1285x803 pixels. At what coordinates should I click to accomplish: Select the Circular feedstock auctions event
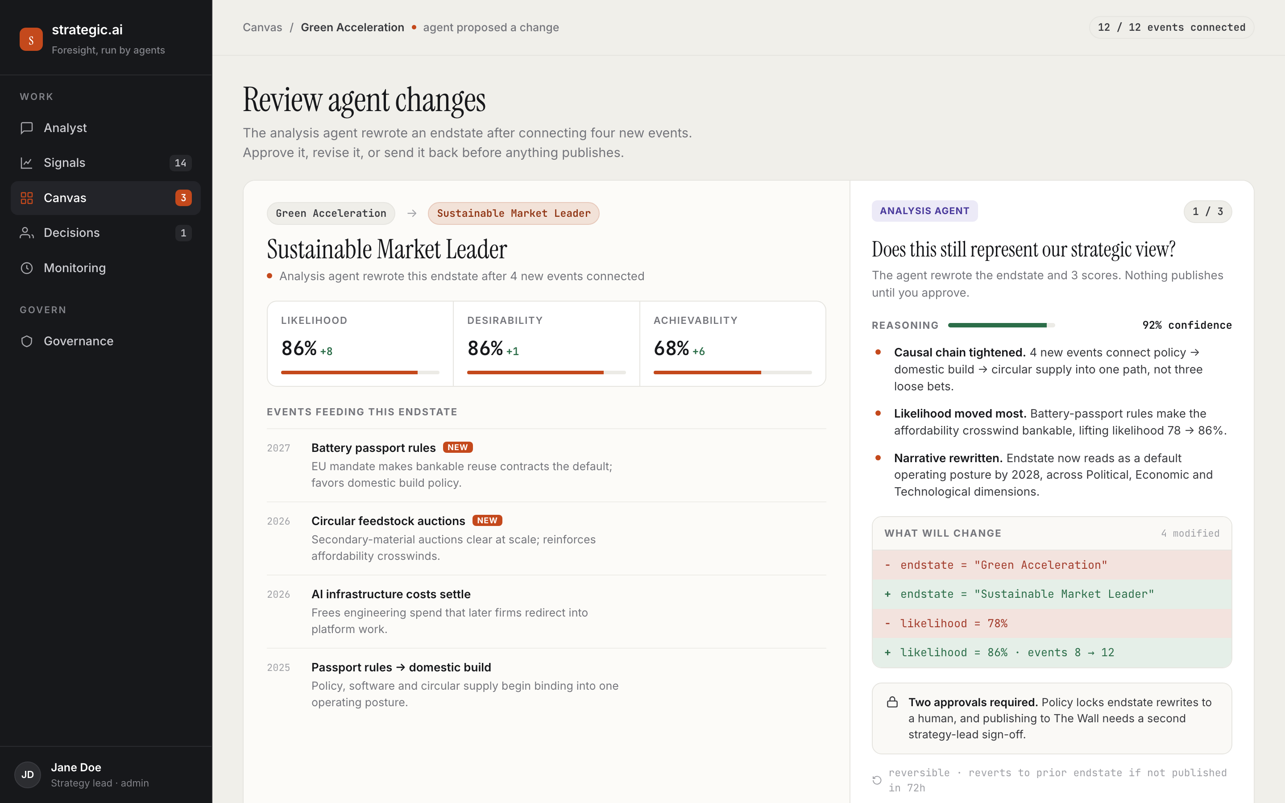(x=547, y=538)
